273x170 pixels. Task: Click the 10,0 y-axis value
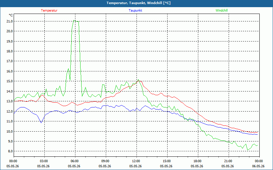pyautogui.click(x=10, y=131)
